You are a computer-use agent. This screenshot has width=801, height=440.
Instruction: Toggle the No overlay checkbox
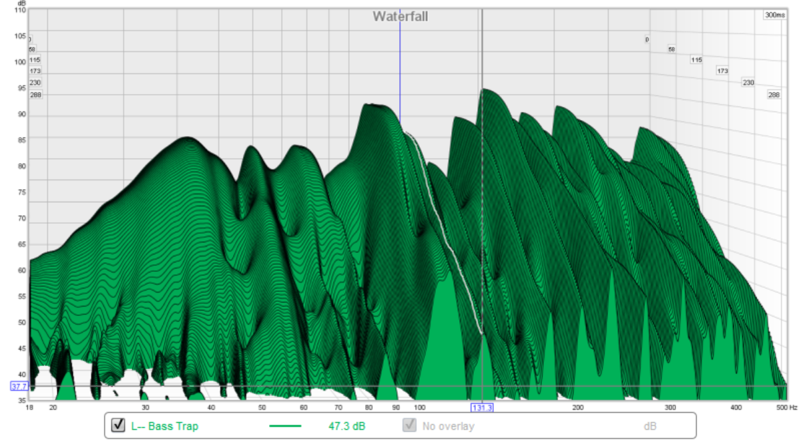click(x=409, y=425)
